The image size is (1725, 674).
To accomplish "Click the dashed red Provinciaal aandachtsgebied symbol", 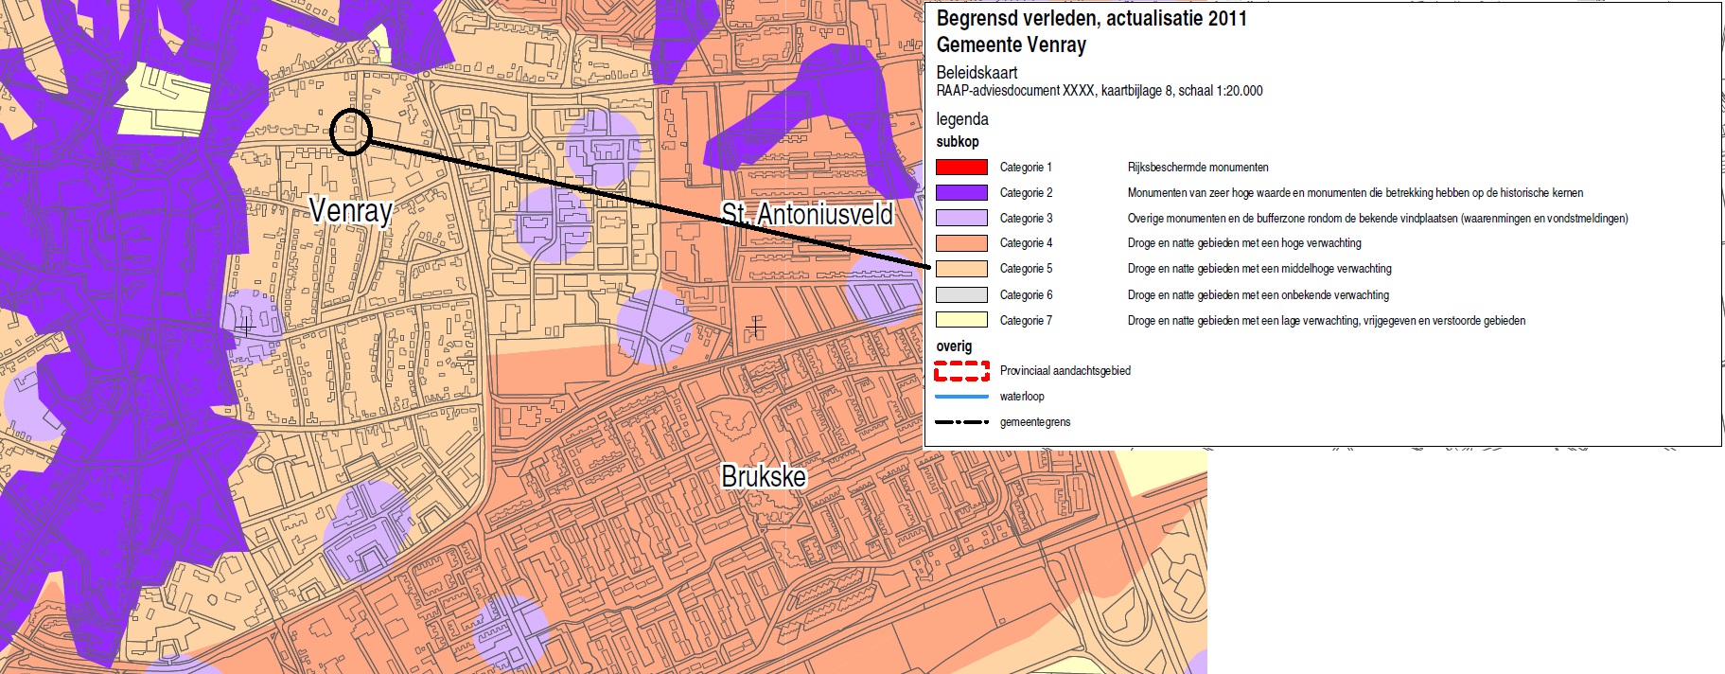I will (961, 371).
